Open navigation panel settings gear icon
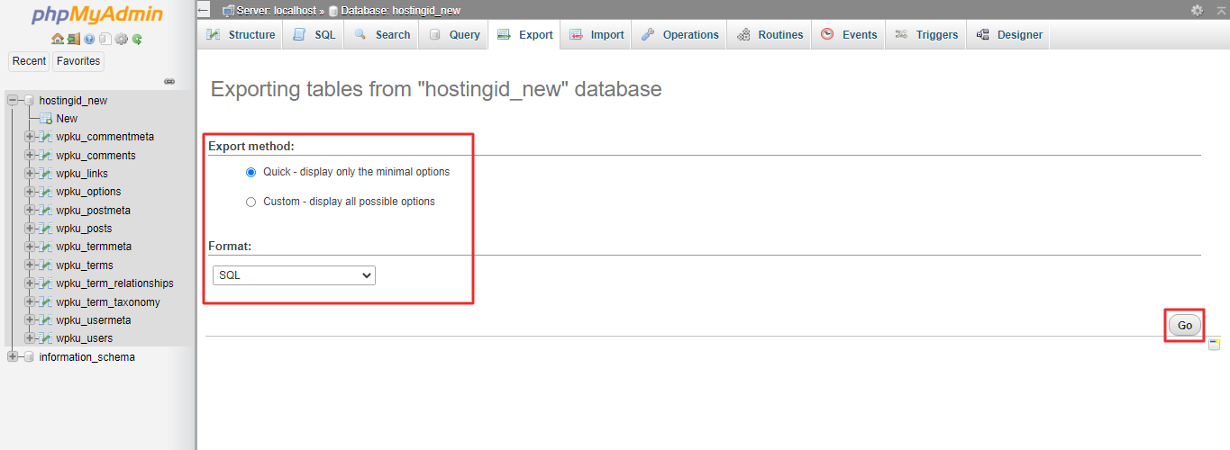Image resolution: width=1230 pixels, height=450 pixels. pyautogui.click(x=122, y=39)
